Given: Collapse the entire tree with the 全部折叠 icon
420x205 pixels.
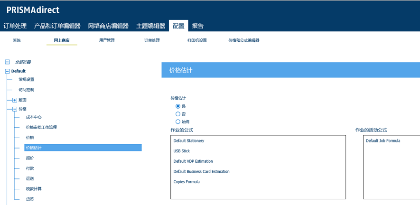Looking at the screenshot, I should 7,62.
